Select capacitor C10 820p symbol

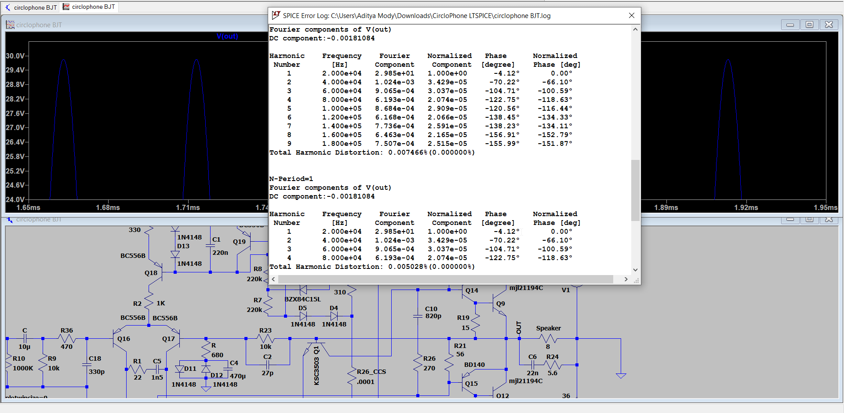tap(418, 316)
